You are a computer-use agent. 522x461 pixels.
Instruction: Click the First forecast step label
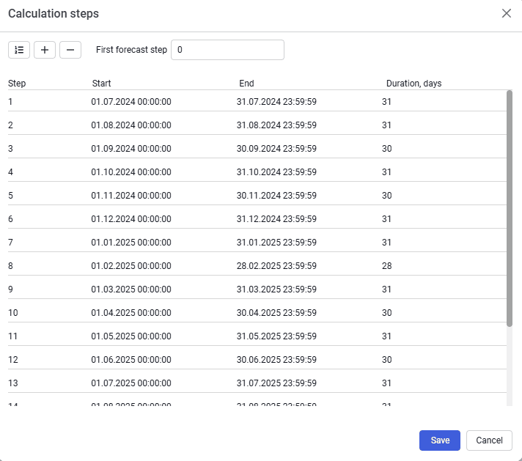point(131,50)
